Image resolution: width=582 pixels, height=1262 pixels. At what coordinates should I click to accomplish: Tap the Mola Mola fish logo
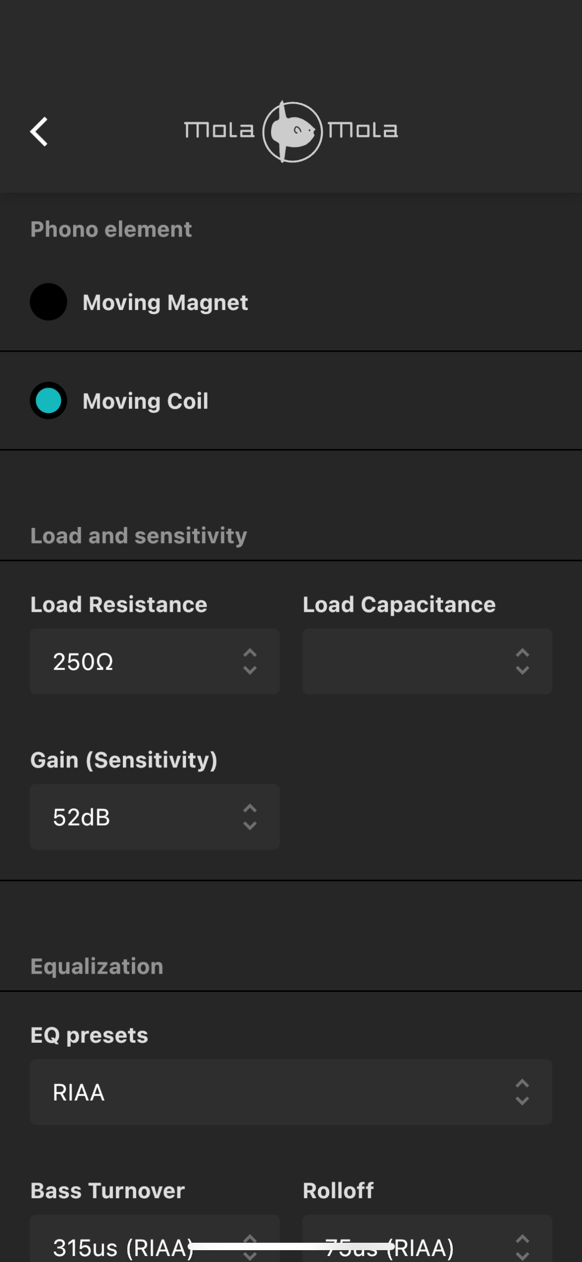(x=292, y=131)
